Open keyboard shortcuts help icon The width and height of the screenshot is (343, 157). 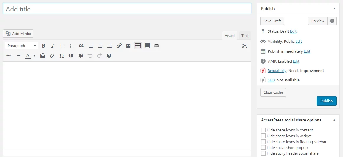[109, 56]
